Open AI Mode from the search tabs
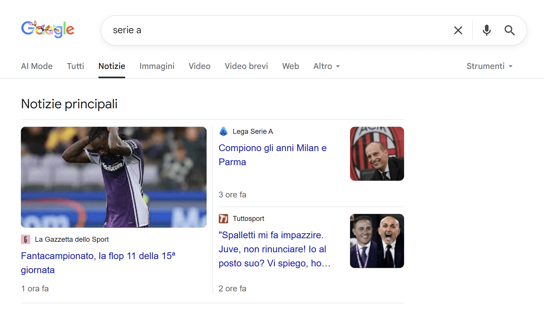544x311 pixels. tap(36, 66)
